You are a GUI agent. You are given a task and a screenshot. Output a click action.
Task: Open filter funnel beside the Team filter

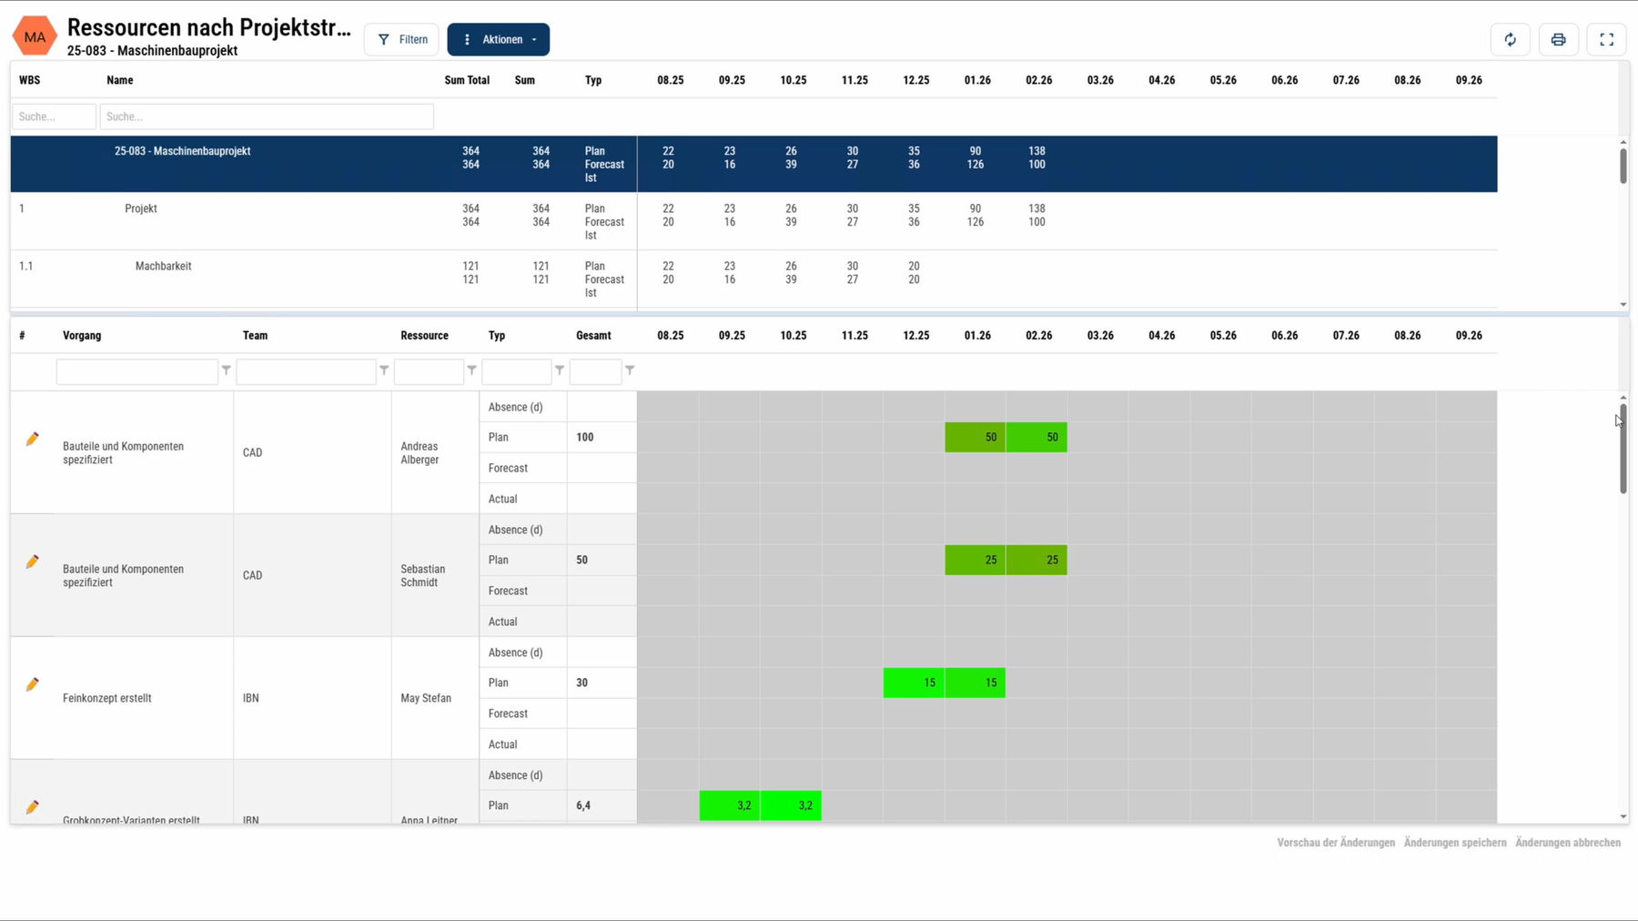[384, 370]
